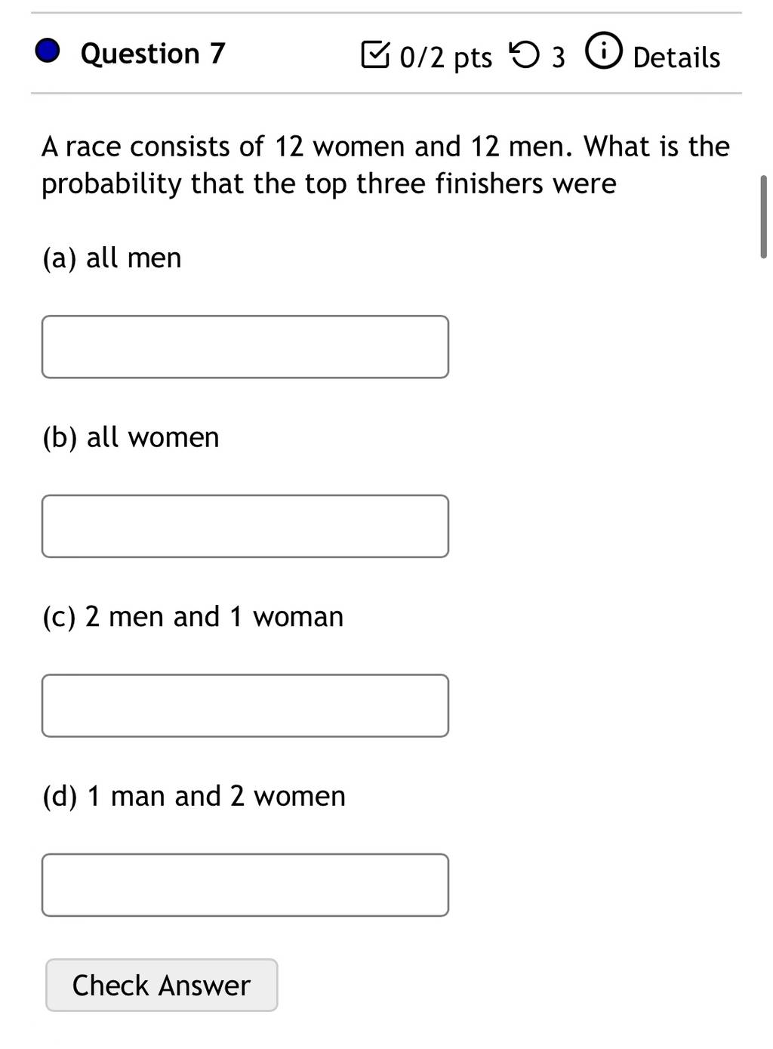Click the (b) all women label
Screen dimensions: 773x1049
click(131, 437)
